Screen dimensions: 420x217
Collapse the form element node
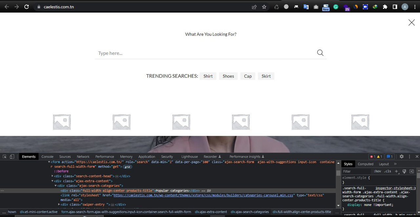pyautogui.click(x=49, y=162)
